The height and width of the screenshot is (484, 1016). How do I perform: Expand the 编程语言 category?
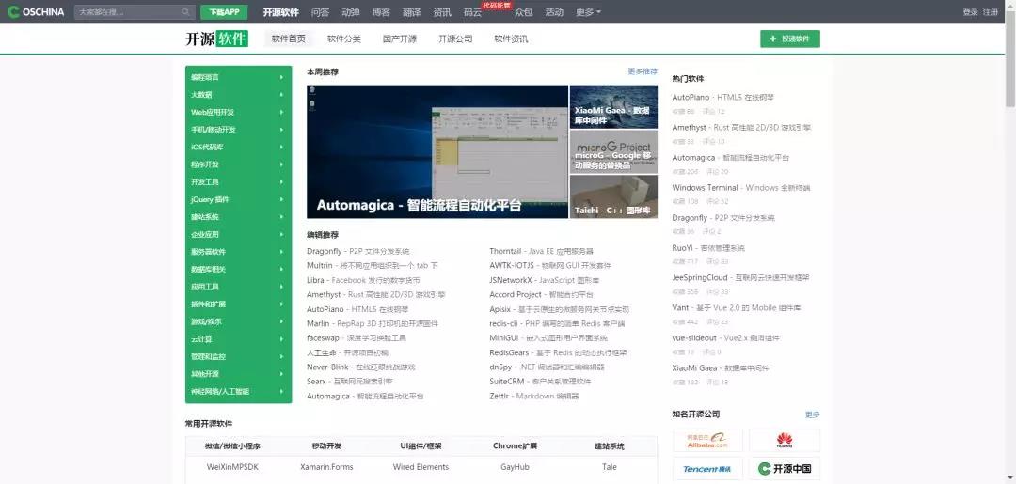[238, 77]
